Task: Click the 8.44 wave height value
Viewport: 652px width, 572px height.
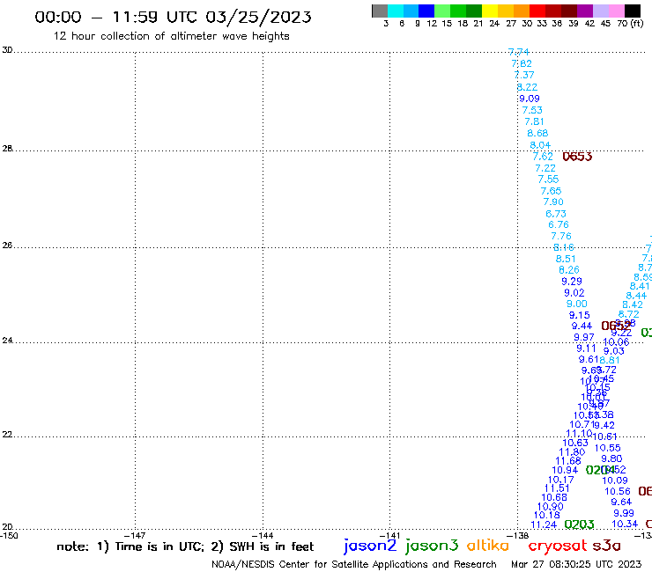Action: pos(637,296)
